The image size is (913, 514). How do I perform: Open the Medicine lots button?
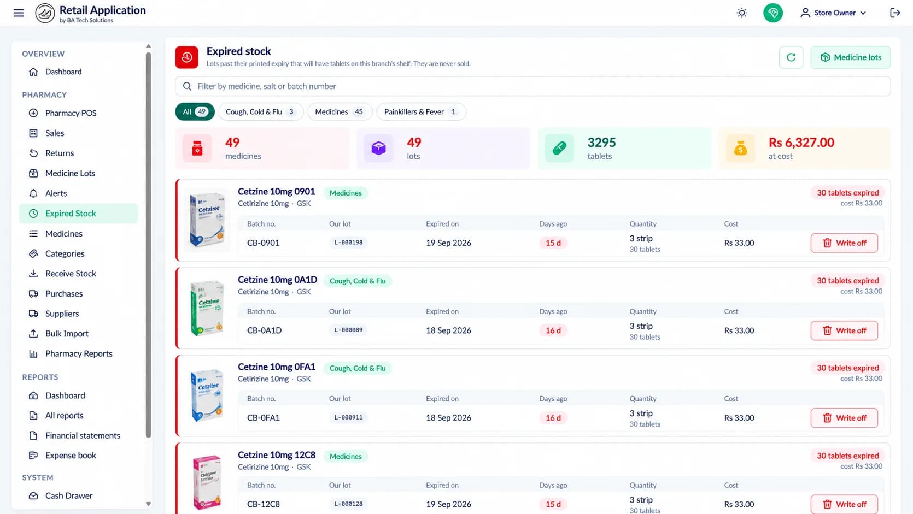click(x=851, y=57)
